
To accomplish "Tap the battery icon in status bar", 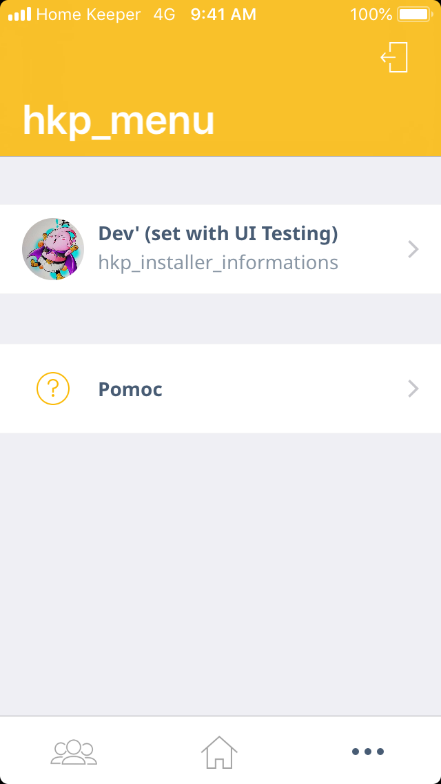I will point(413,14).
